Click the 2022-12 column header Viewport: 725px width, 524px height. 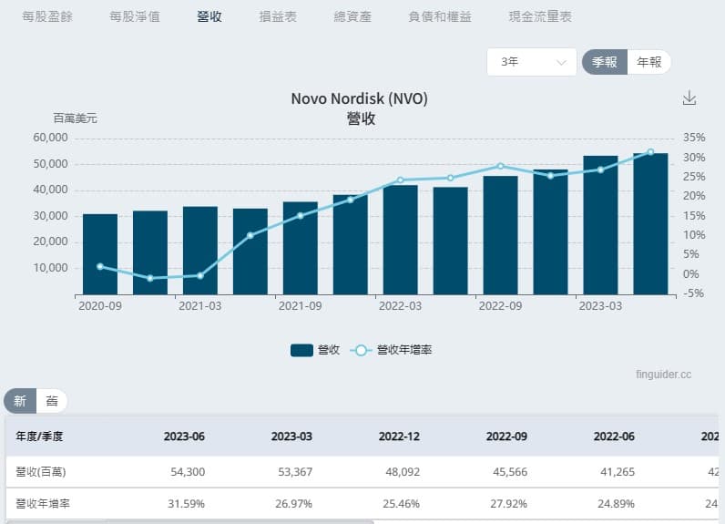click(x=399, y=437)
